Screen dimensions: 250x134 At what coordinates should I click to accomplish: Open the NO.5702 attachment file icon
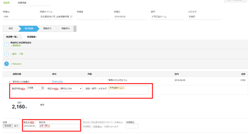pos(53,82)
